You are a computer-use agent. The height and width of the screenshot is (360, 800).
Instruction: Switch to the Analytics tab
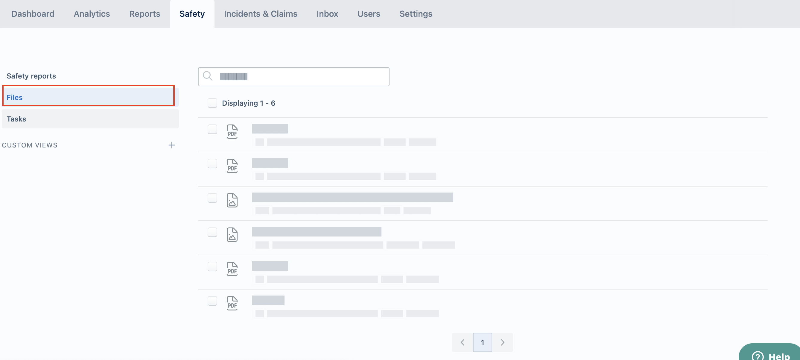92,14
